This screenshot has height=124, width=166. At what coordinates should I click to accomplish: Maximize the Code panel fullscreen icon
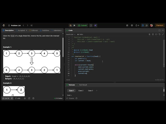tap(160, 30)
